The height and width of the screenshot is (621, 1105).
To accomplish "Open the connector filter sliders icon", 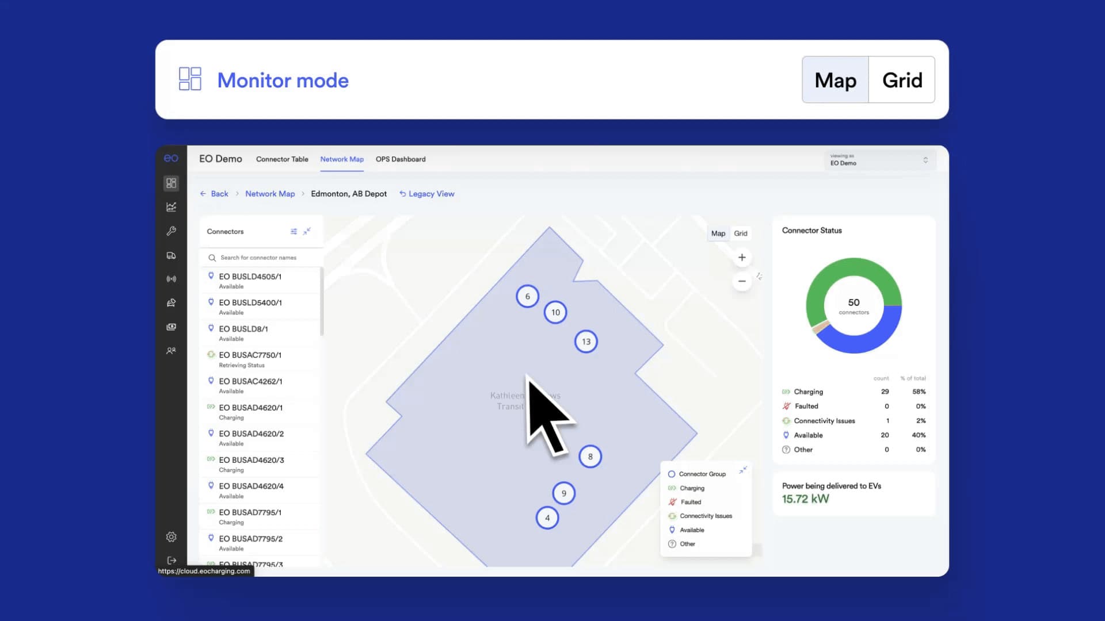I will (x=294, y=231).
